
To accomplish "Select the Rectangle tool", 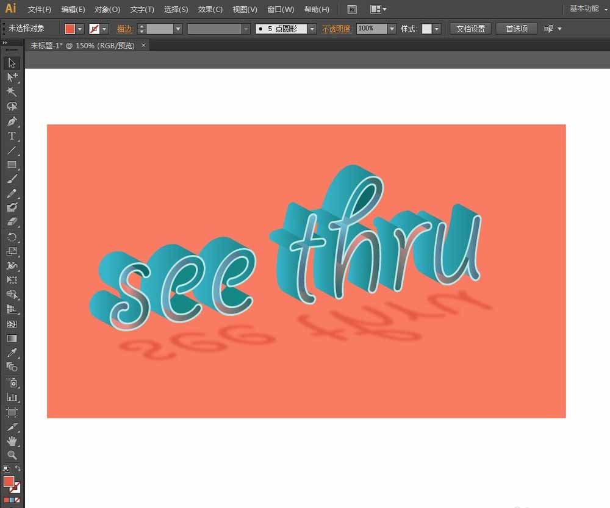I will (x=12, y=165).
